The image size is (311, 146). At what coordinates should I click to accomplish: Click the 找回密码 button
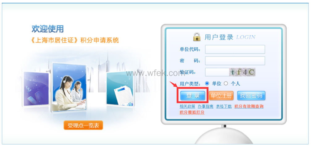(251, 96)
